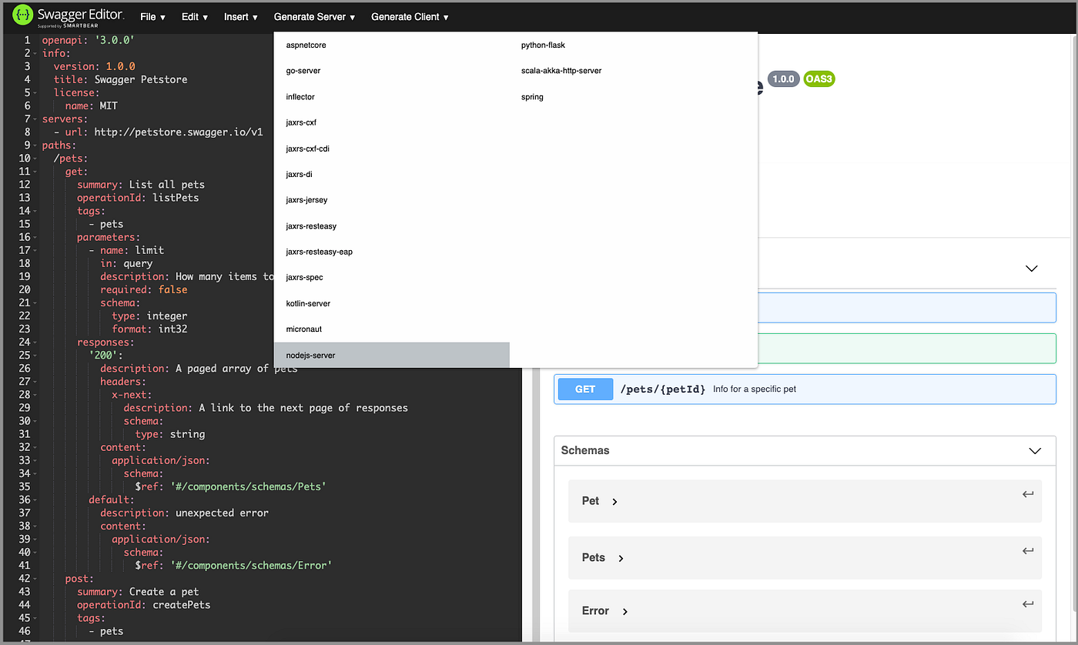This screenshot has height=645, width=1078.
Task: Open the Insert menu
Action: tap(240, 16)
